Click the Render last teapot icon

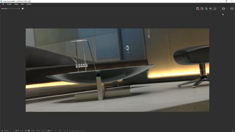232,9
